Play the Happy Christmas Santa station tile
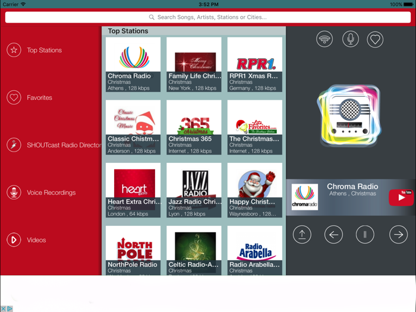The width and height of the screenshot is (416, 312). [x=255, y=190]
